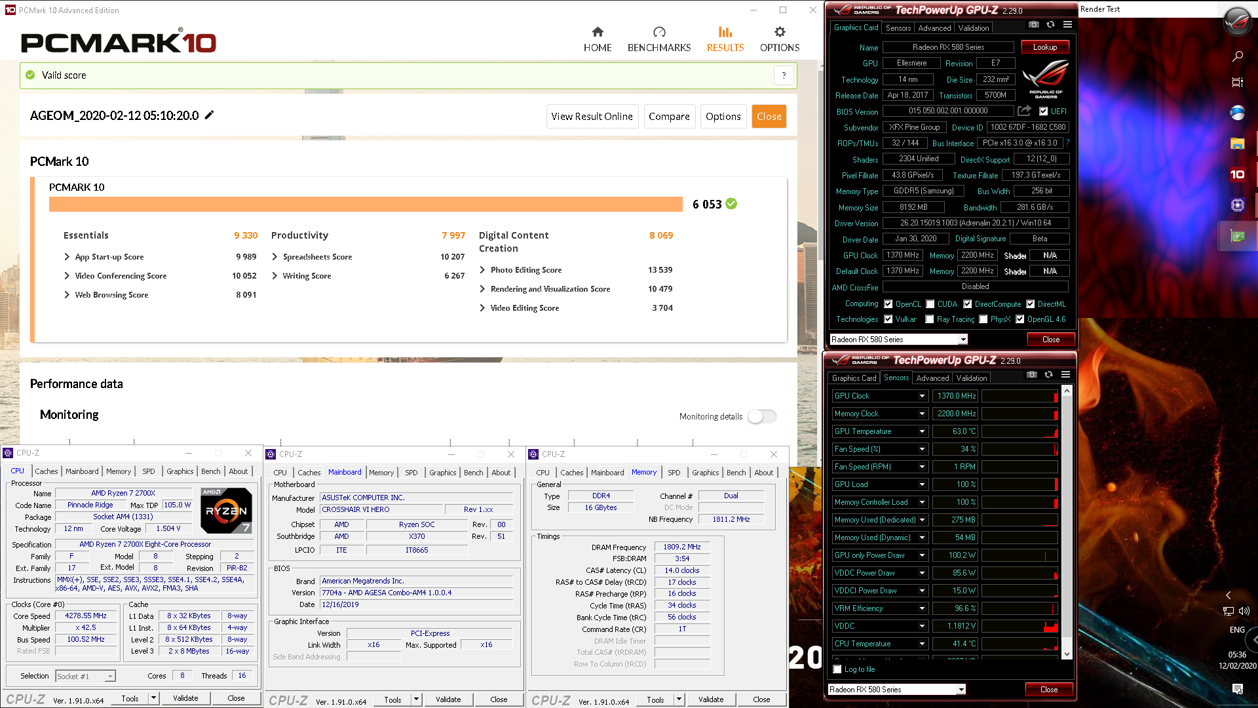Expand App Start-up Score row
The width and height of the screenshot is (1258, 708).
click(x=66, y=257)
